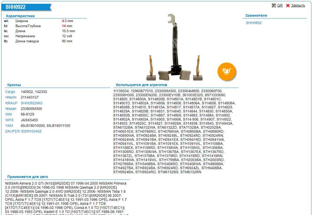The height and width of the screenshot is (215, 314).
Task: Select the WAI brand link
Action: point(9,114)
